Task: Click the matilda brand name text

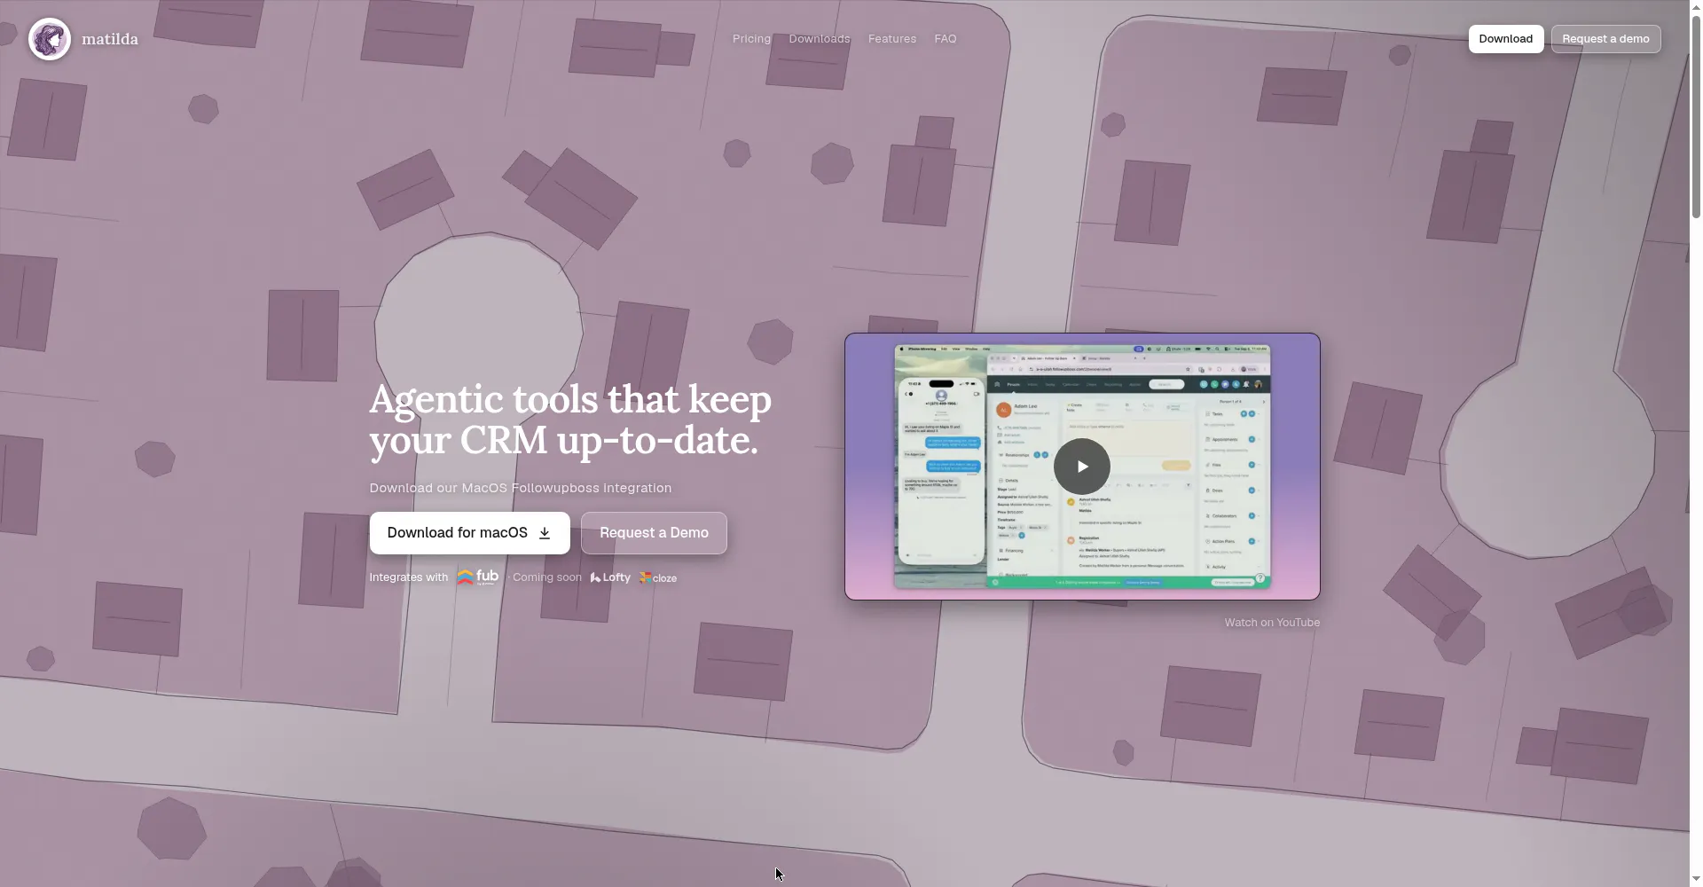Action: 110,39
